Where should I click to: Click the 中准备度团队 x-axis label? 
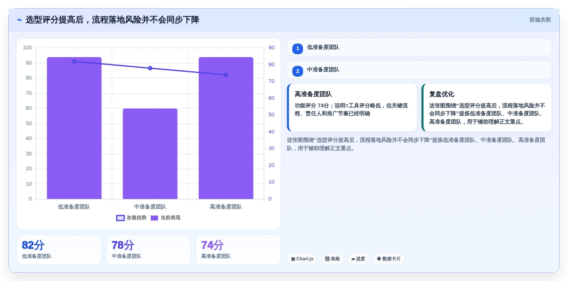tap(150, 206)
